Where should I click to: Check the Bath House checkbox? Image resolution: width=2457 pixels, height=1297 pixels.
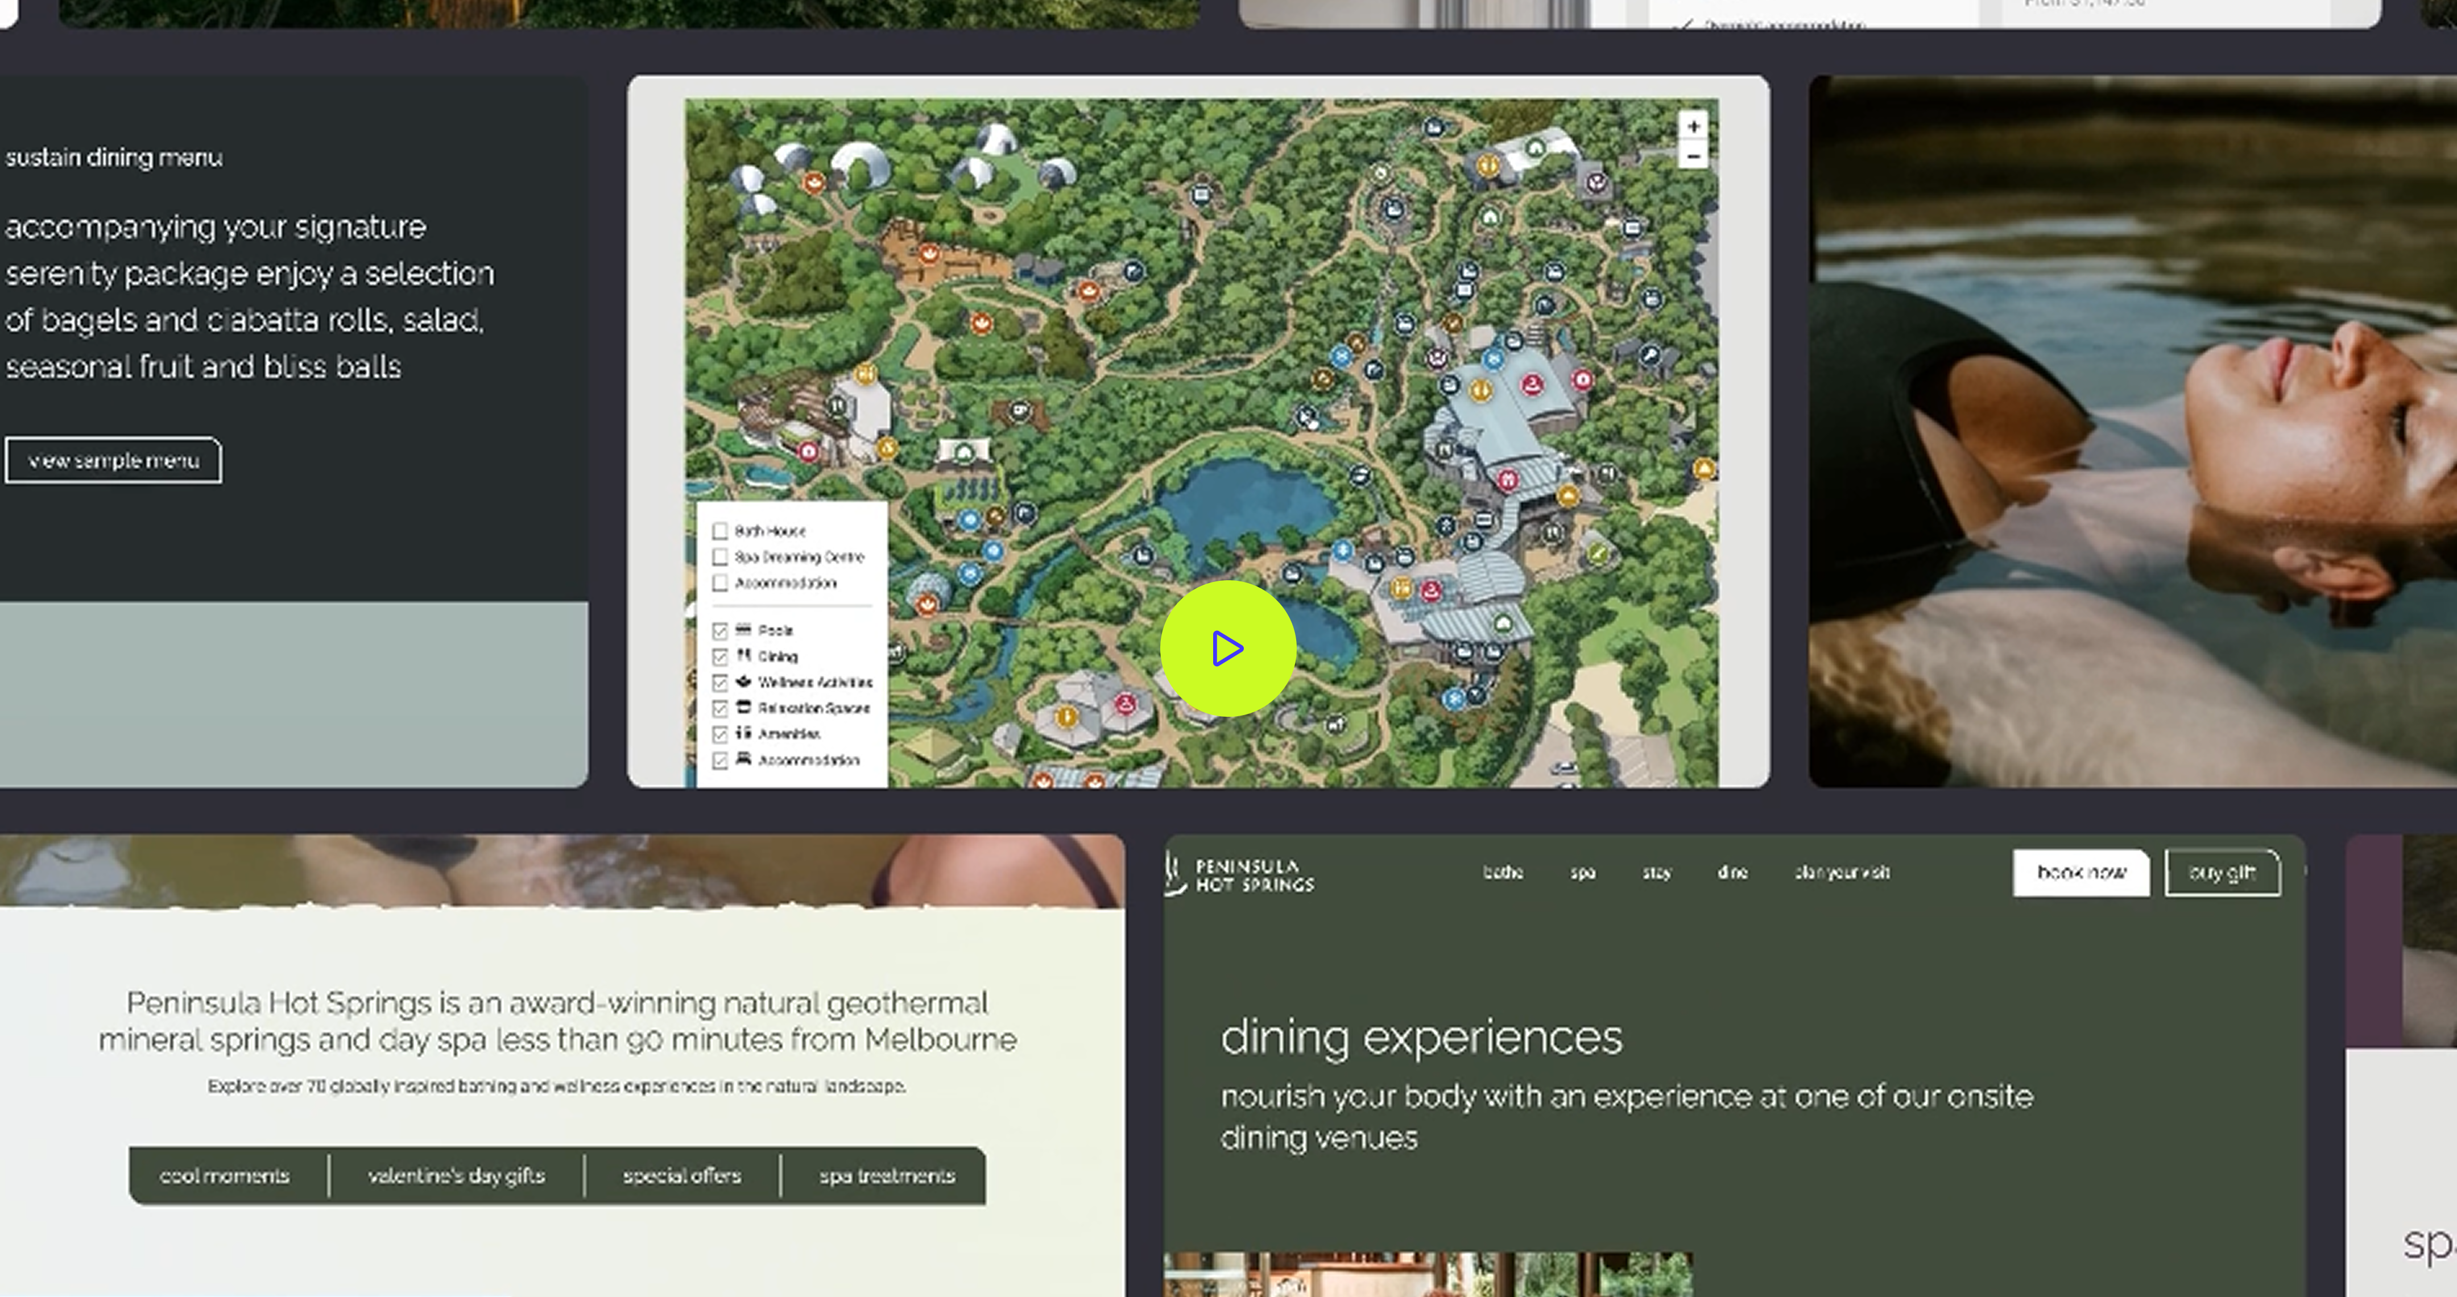point(720,531)
